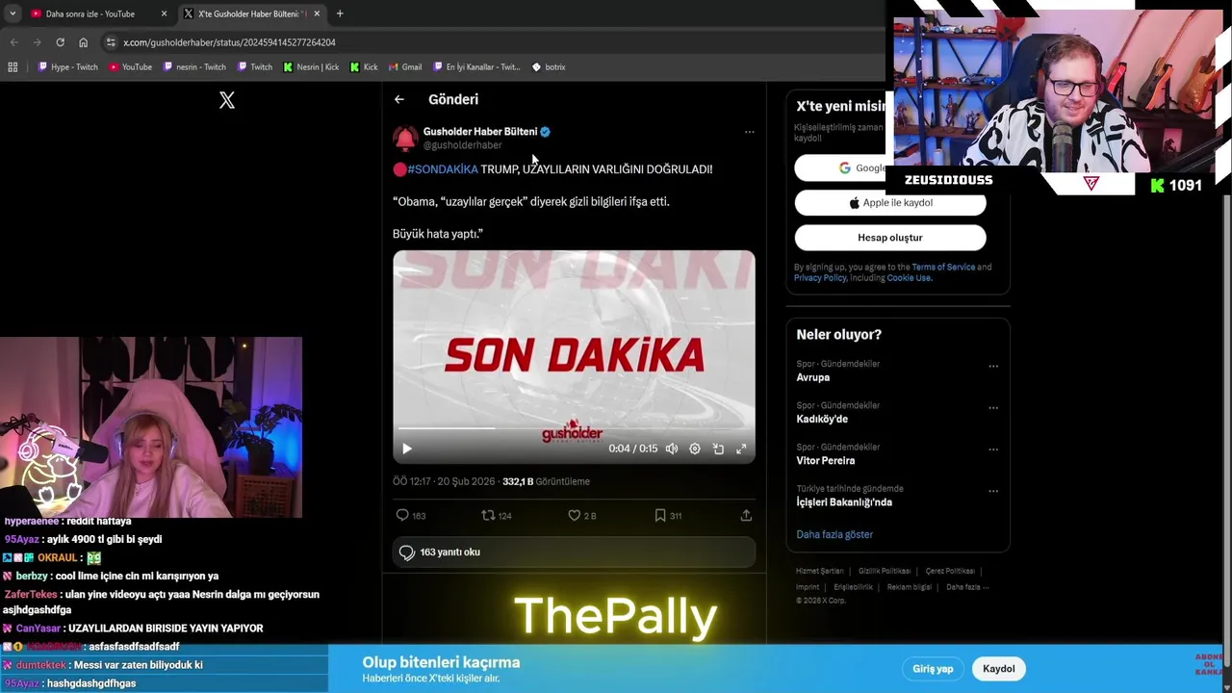1232x693 pixels.
Task: Click the repost icon on the post
Action: coord(488,516)
